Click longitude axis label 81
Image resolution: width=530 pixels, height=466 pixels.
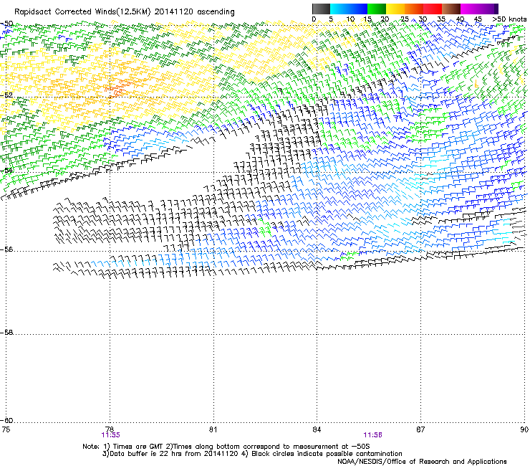click(213, 429)
